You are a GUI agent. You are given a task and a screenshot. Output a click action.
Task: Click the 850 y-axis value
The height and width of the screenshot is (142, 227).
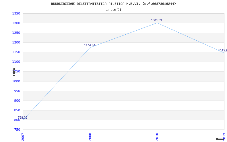pyautogui.click(x=17, y=110)
